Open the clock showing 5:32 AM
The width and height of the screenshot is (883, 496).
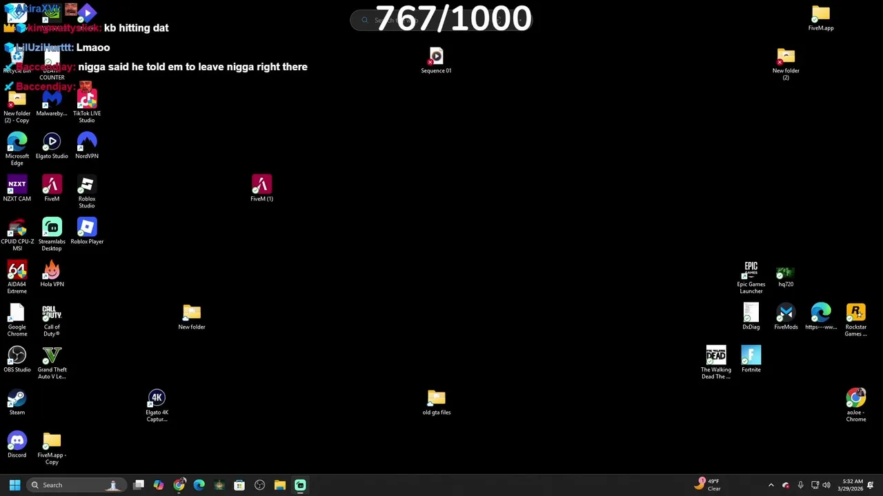coord(852,485)
